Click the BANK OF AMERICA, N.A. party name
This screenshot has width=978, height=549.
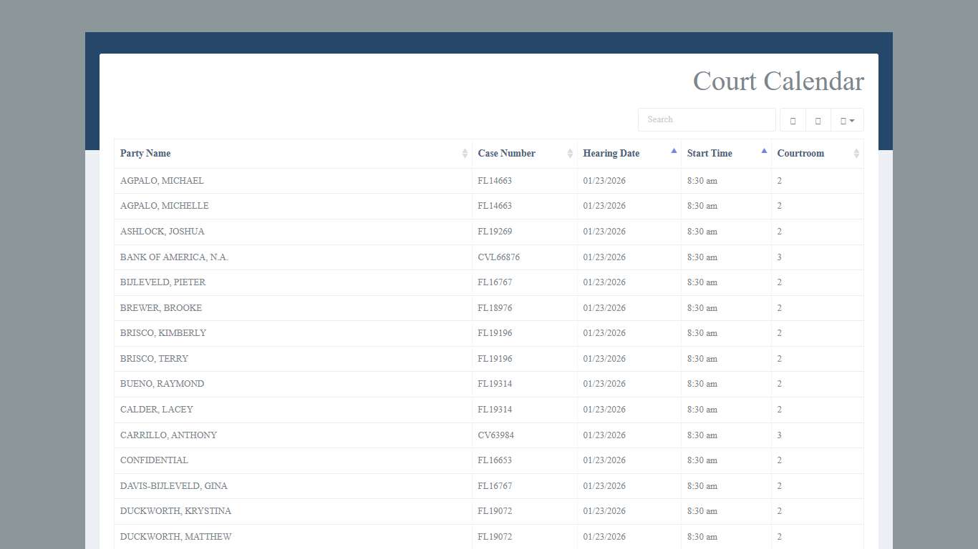174,257
